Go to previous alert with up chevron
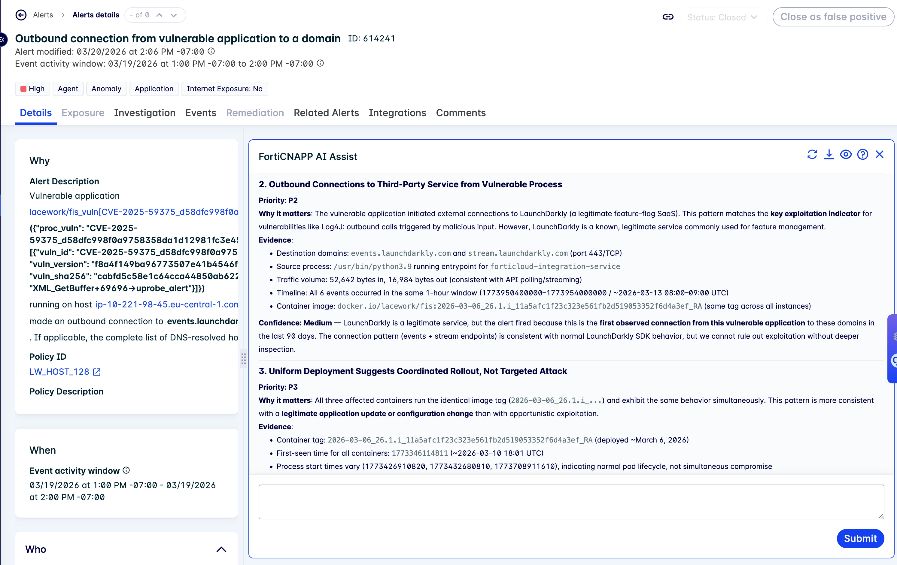Screen dimensions: 897x565 click(x=159, y=15)
